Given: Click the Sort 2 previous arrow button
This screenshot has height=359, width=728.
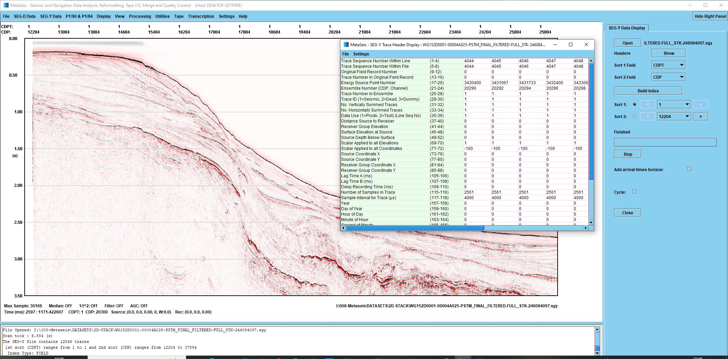Looking at the screenshot, I should pos(648,117).
